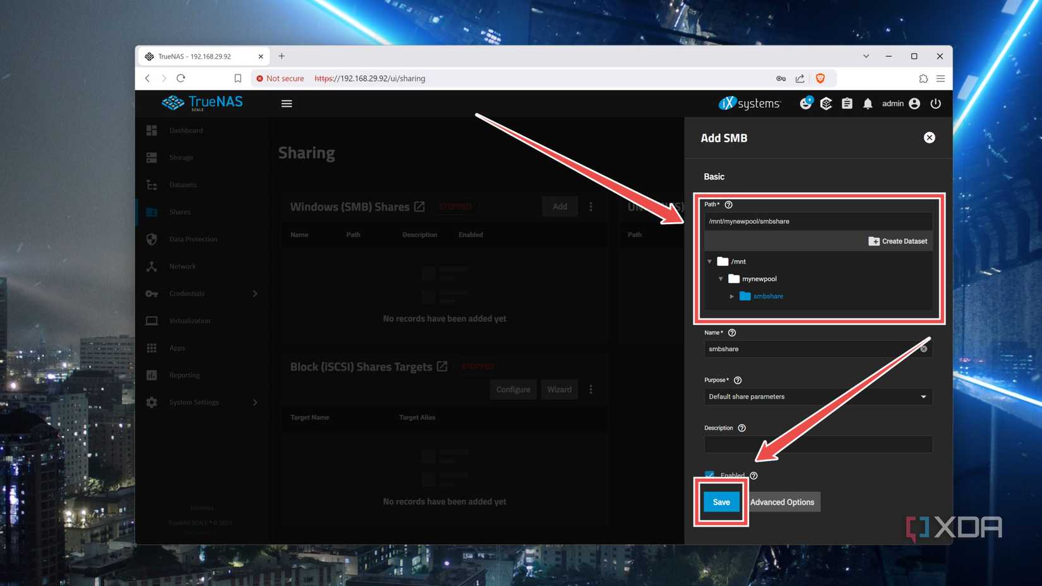The image size is (1042, 586).
Task: Open the power menu icon
Action: point(936,103)
